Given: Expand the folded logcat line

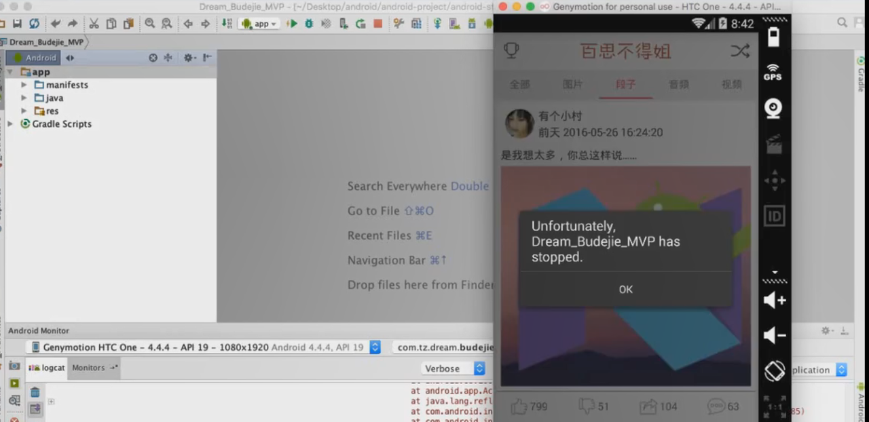Looking at the screenshot, I should coord(51,402).
